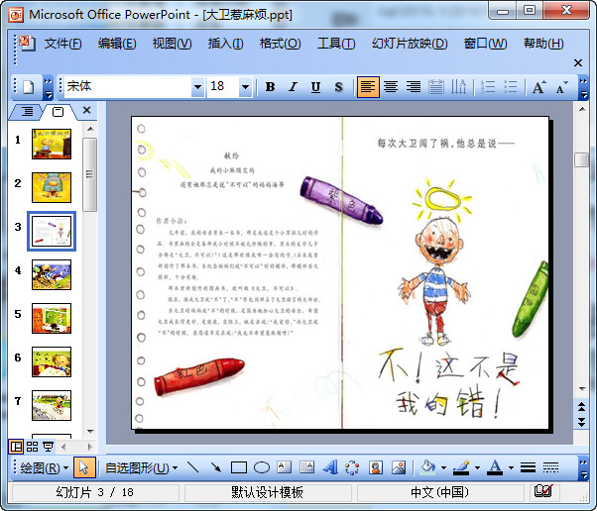Insert Clip Art
Screen dimensions: 597x511
click(x=376, y=467)
